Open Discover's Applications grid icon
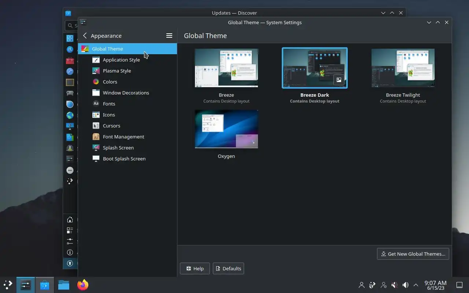Viewport: 469px width, 293px height. click(70, 38)
